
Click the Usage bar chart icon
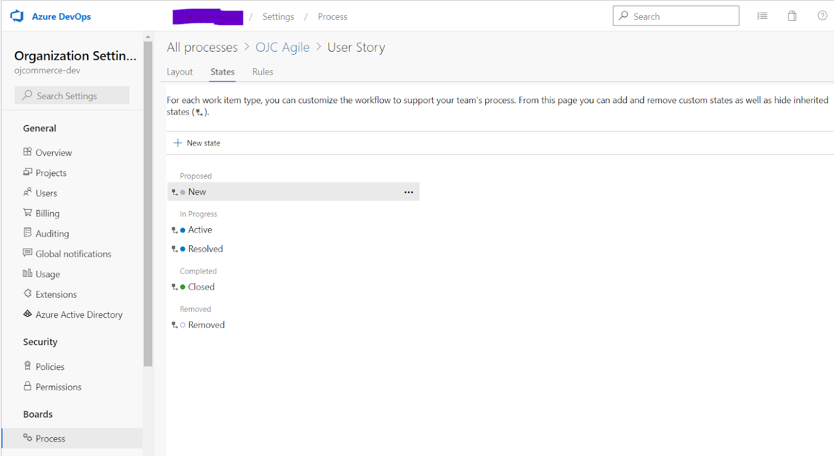(28, 273)
